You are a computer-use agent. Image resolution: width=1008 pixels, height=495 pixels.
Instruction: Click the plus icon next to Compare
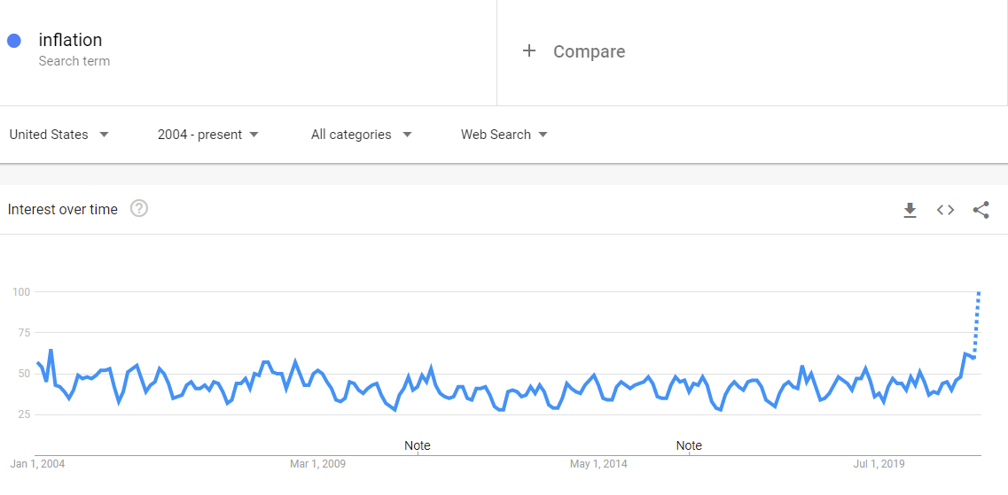tap(528, 50)
